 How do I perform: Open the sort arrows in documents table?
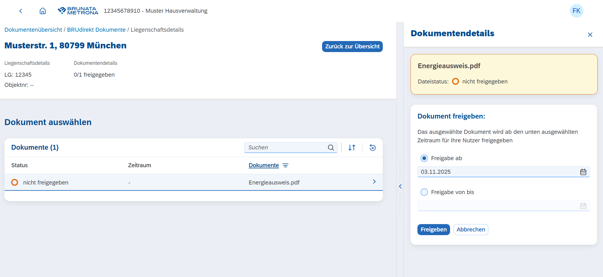click(x=352, y=147)
